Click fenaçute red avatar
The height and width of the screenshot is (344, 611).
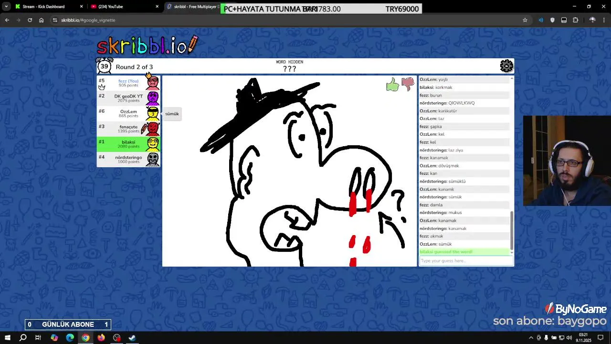153,129
